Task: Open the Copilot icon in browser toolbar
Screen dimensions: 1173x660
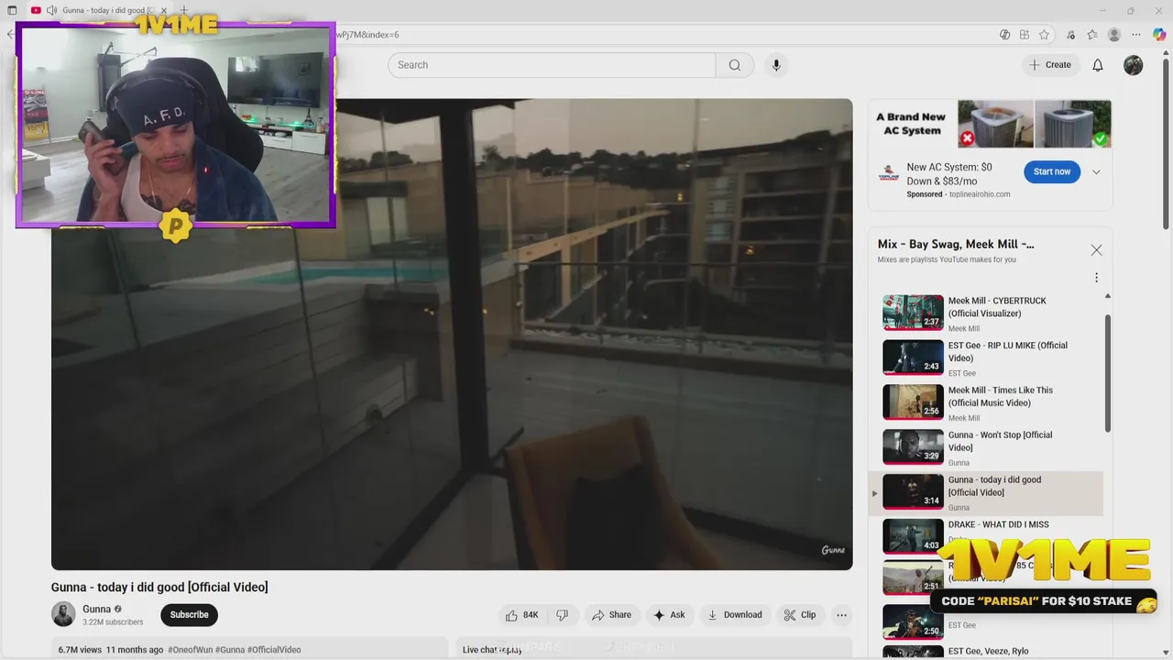Action: point(1159,35)
